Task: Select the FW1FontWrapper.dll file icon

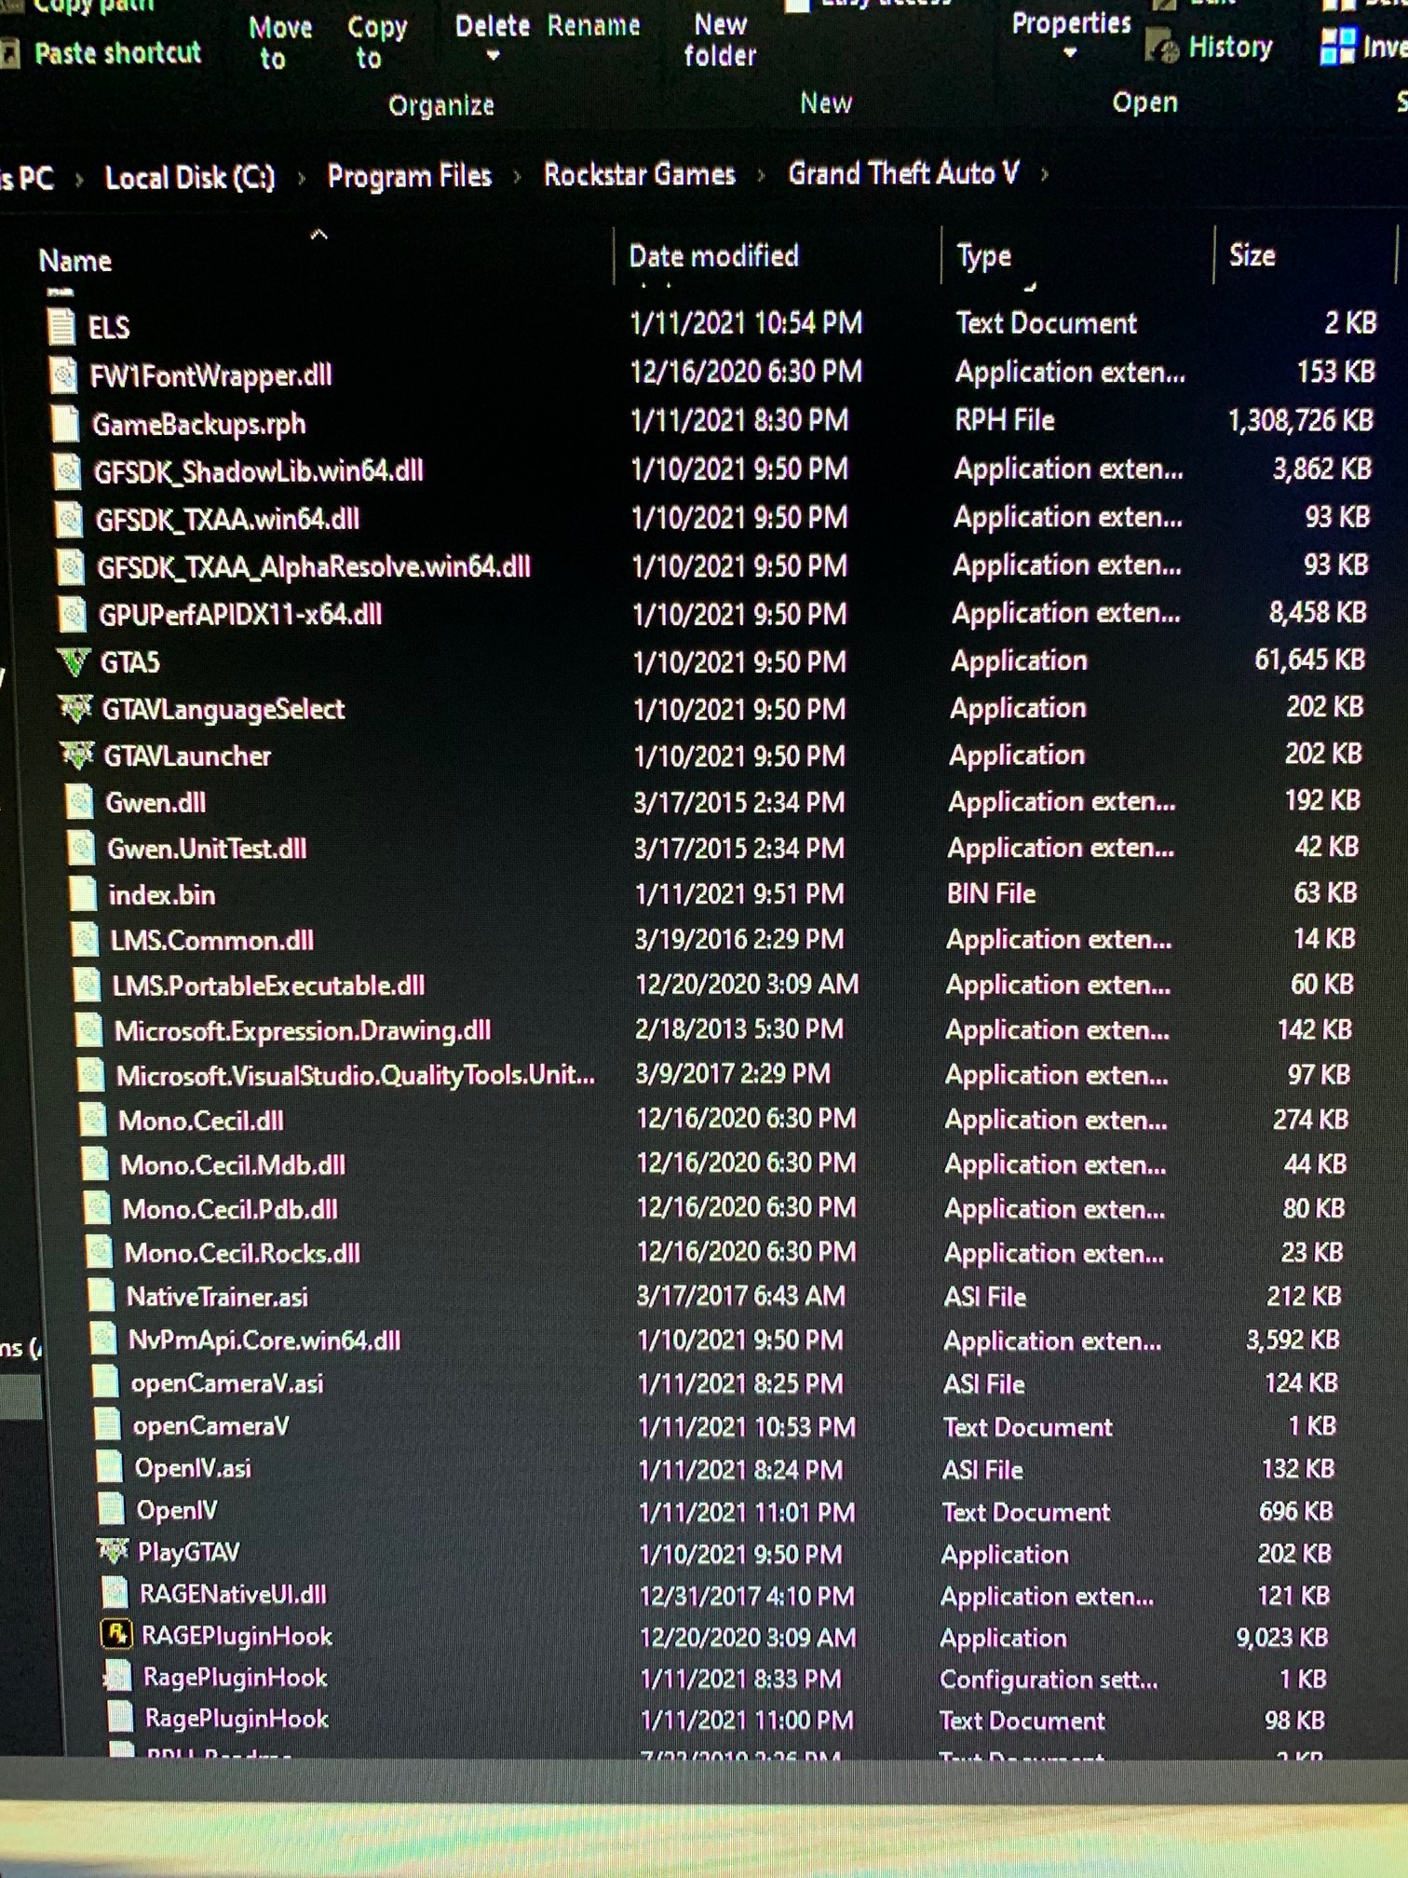Action: click(x=64, y=375)
